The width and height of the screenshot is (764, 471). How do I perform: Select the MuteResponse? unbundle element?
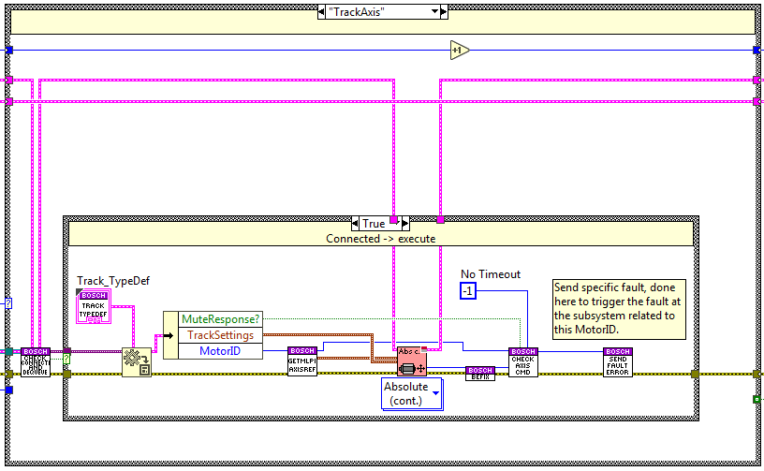point(221,319)
